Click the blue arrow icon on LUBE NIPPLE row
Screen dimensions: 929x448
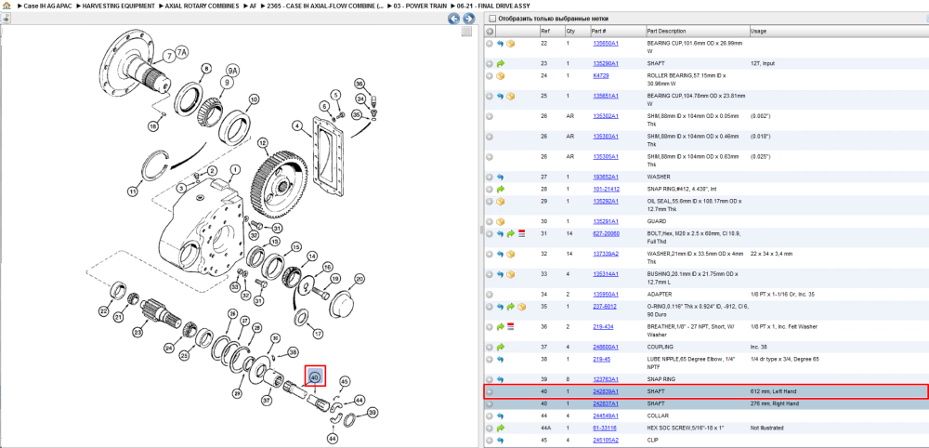[x=500, y=360]
